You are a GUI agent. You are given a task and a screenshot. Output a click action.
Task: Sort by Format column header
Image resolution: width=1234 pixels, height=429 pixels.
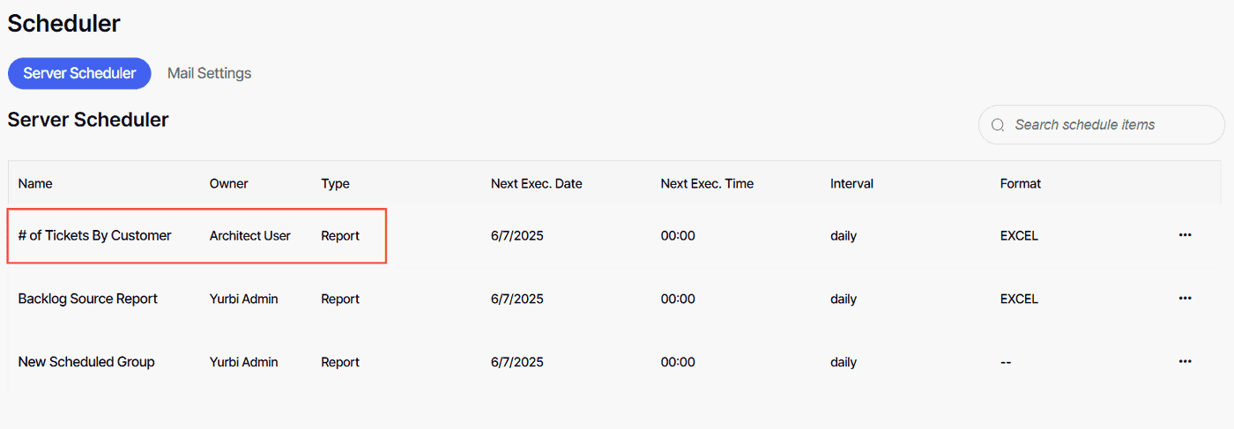pyautogui.click(x=1021, y=183)
